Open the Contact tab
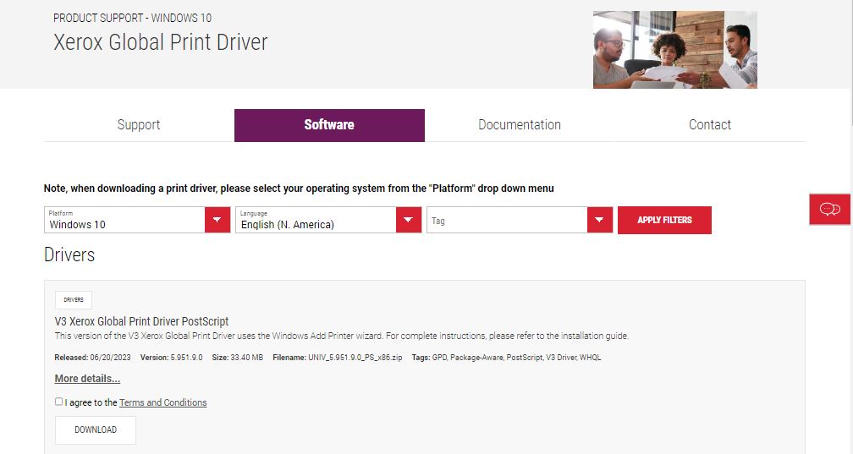The width and height of the screenshot is (853, 454). (710, 125)
